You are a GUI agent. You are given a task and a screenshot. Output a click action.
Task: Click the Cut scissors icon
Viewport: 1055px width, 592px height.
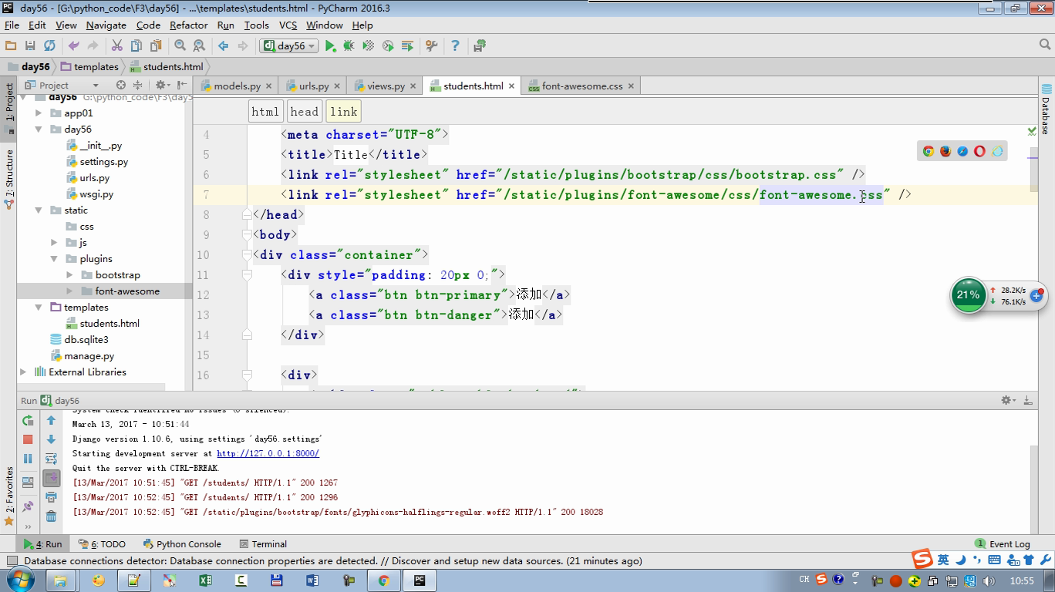tap(117, 46)
